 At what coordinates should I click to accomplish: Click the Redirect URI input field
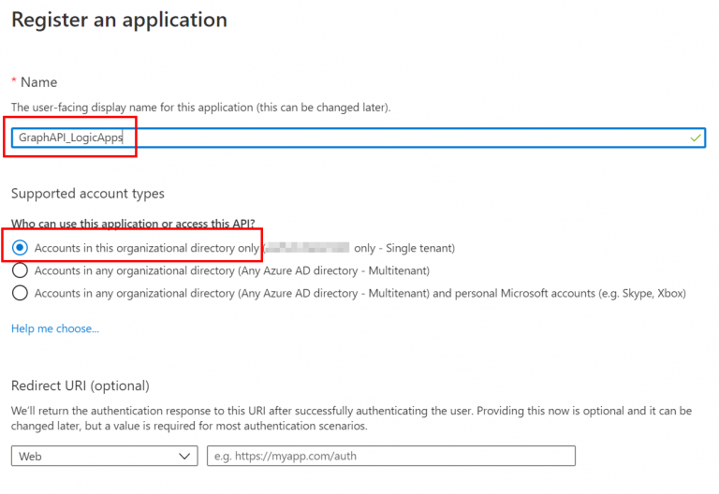(x=391, y=456)
